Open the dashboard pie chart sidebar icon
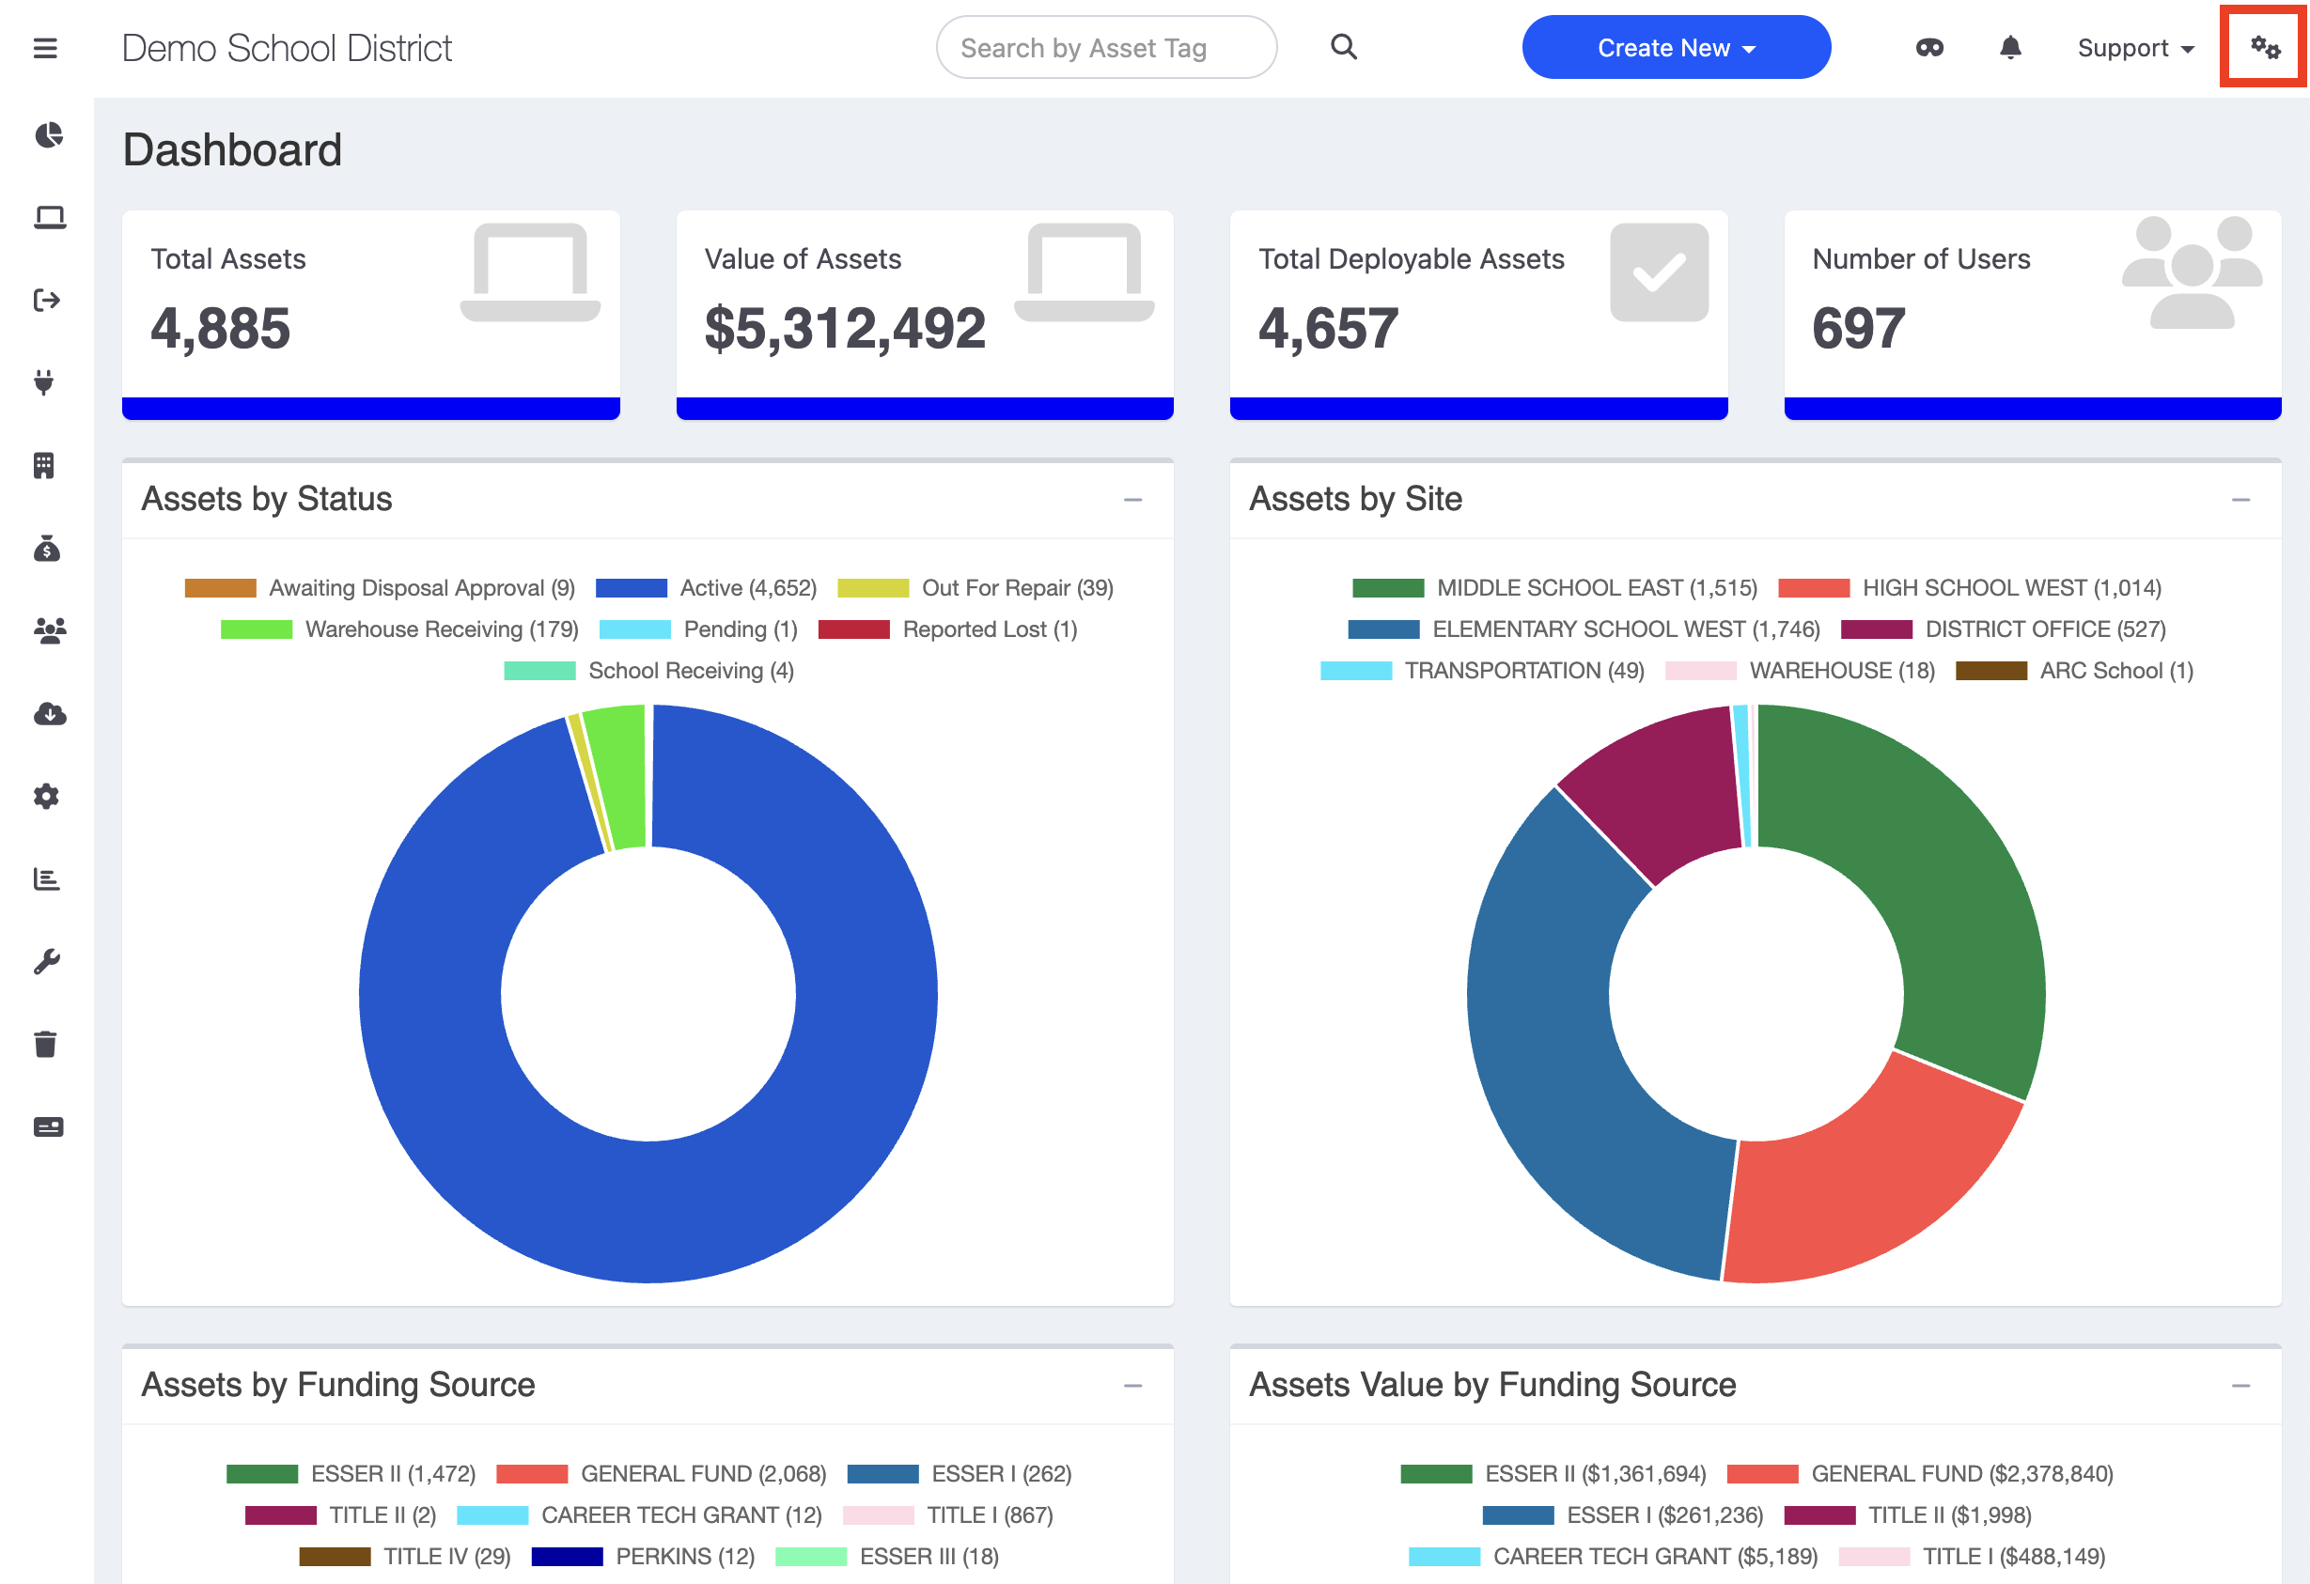This screenshot has height=1584, width=2310. 48,135
